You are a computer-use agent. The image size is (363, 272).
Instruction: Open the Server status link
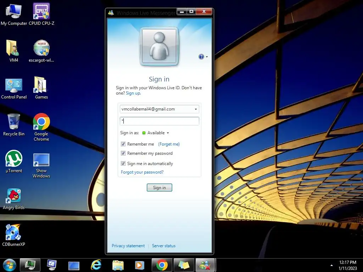(x=164, y=246)
